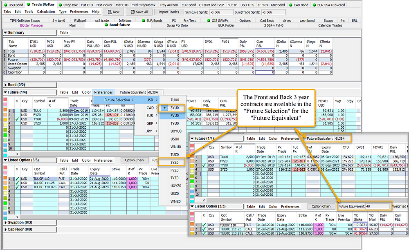409x250 pixels.
Task: Switch to the TIPS-Inflation Swaps tab
Action: [x=25, y=20]
